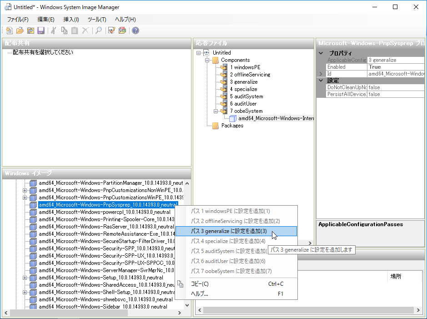Select the Printing-Spooler-Core component row
This screenshot has height=319, width=427.
[106, 219]
